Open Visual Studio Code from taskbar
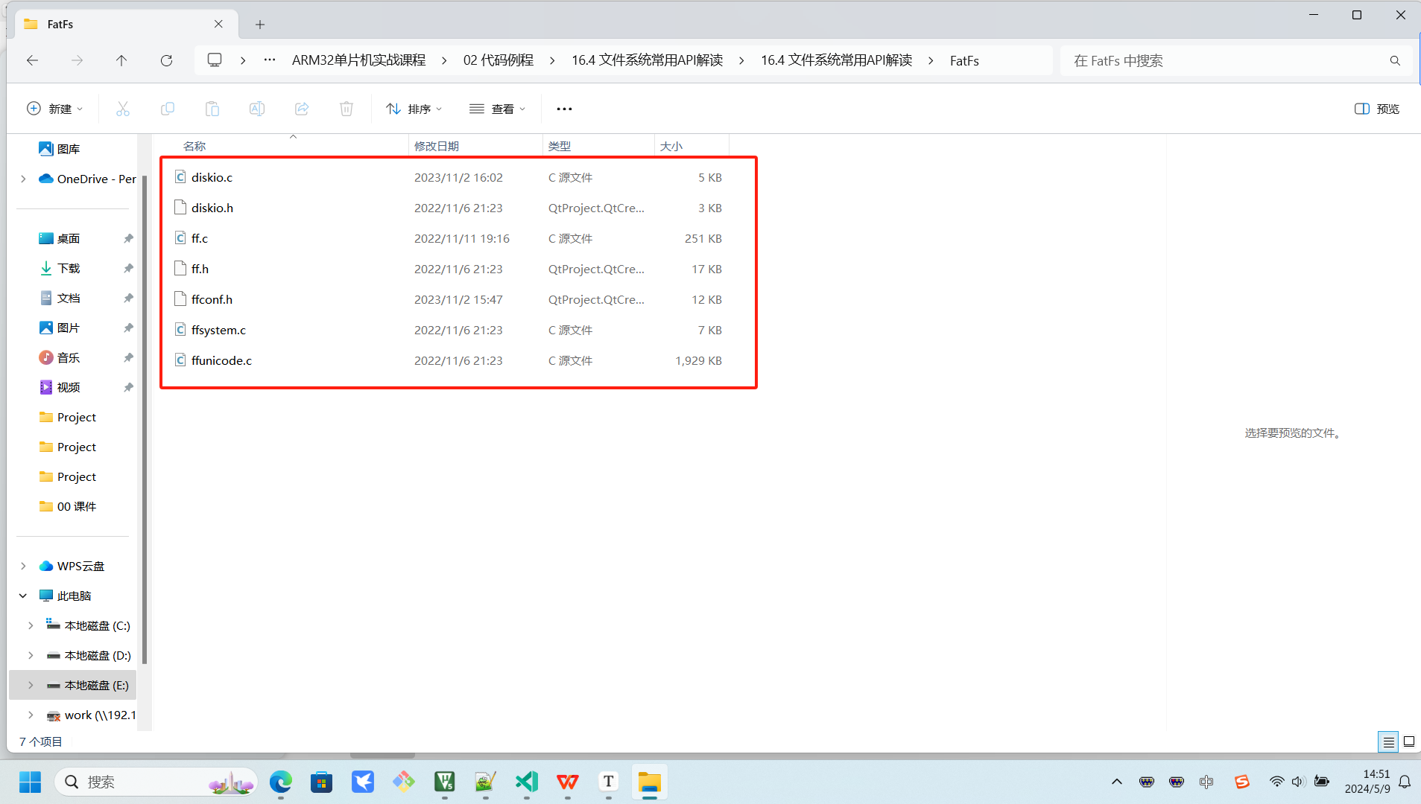This screenshot has width=1421, height=804. [x=527, y=782]
